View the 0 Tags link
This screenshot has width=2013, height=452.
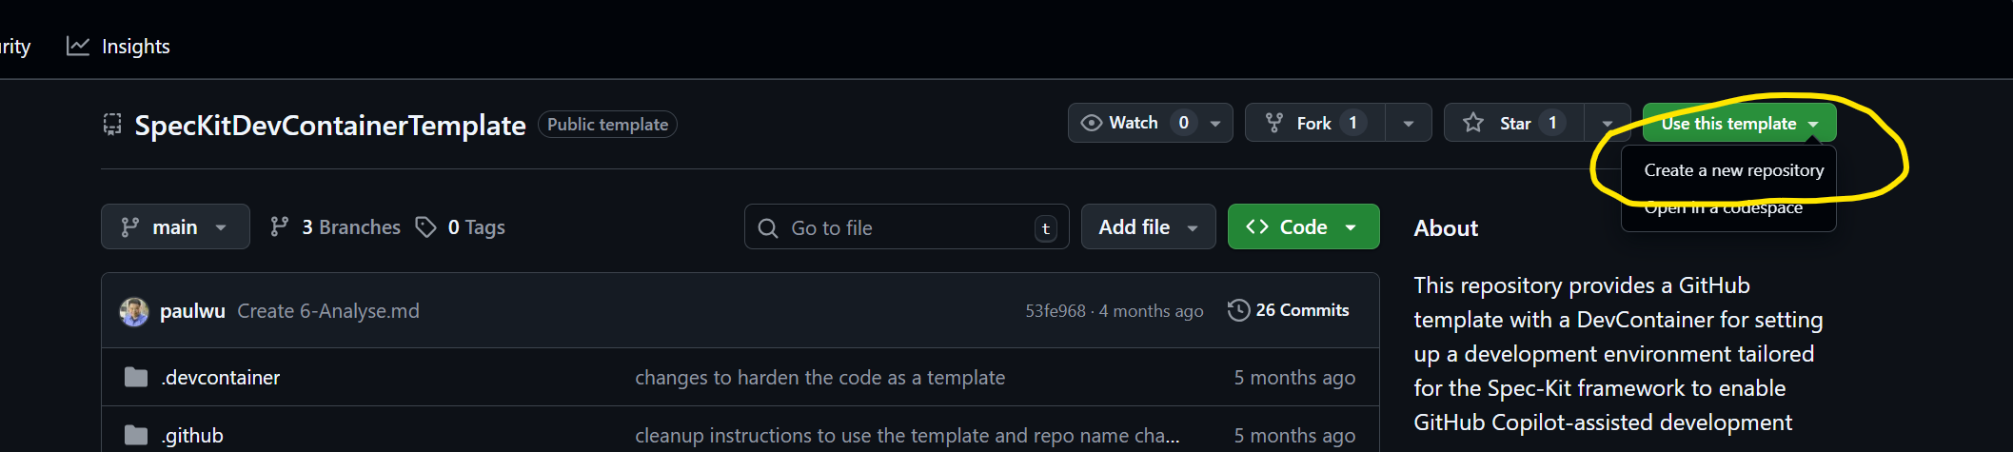pos(461,226)
